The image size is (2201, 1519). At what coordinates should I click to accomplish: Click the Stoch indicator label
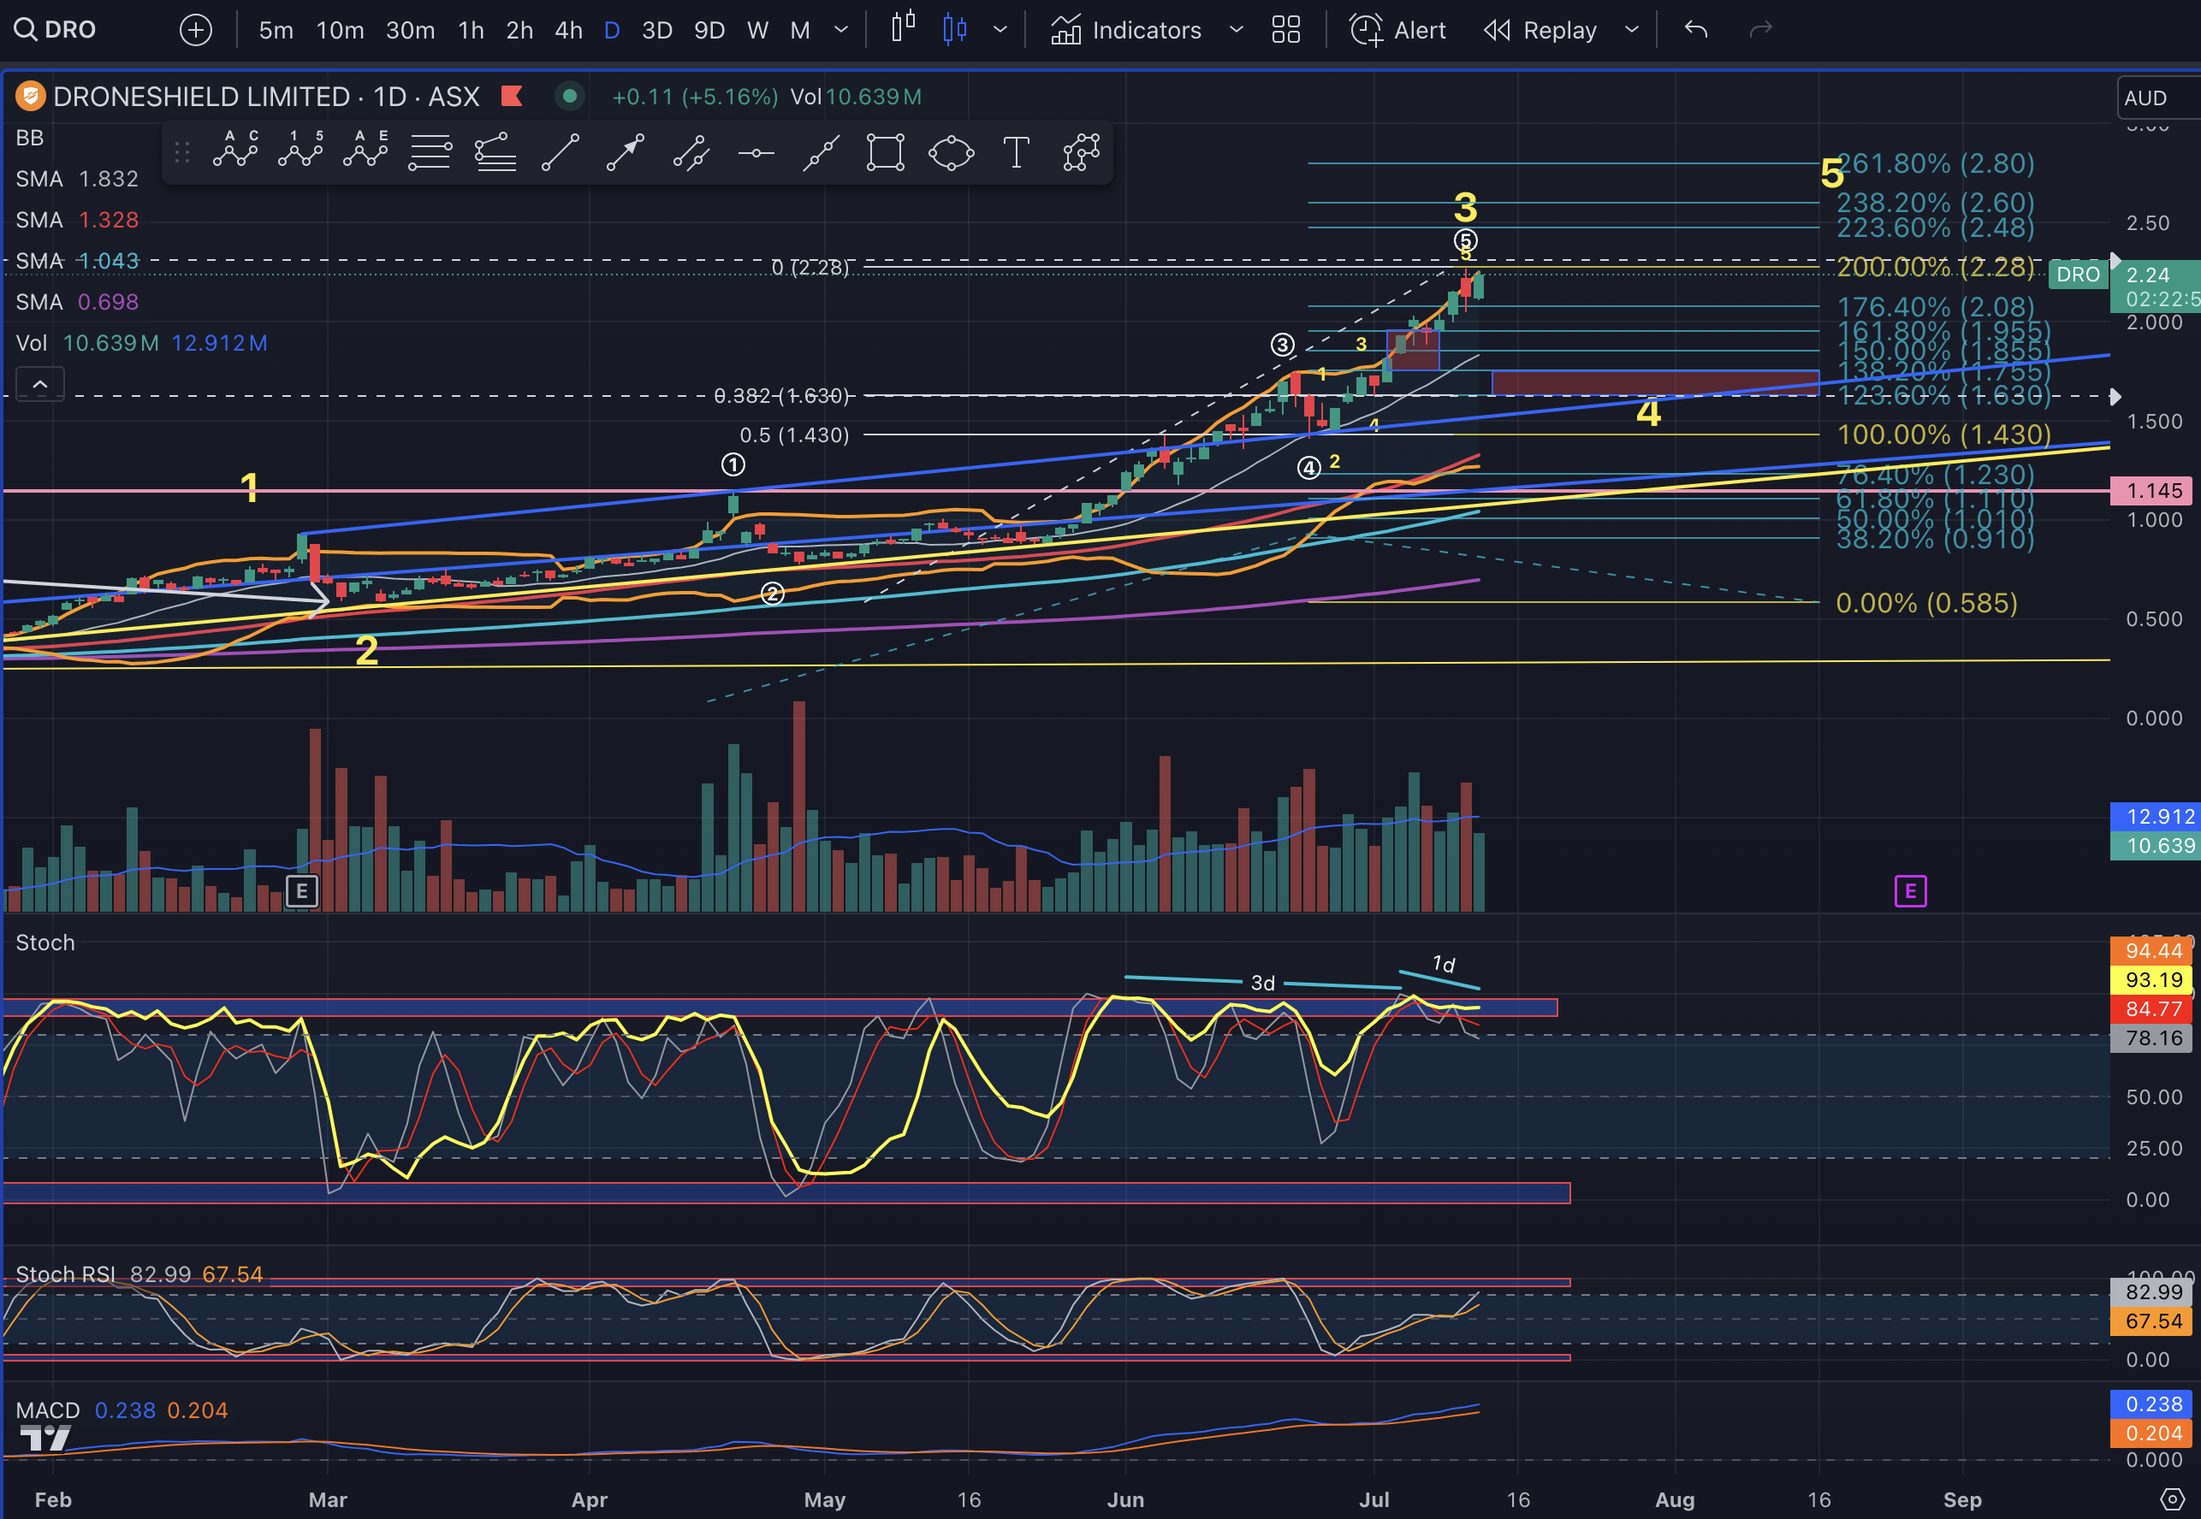(x=44, y=943)
